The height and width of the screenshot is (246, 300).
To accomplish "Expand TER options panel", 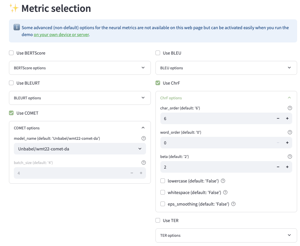I will (226, 236).
